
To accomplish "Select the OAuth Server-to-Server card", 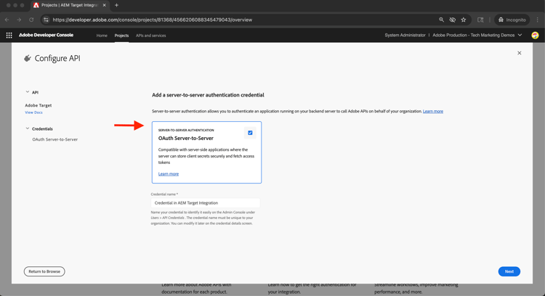I will point(206,152).
